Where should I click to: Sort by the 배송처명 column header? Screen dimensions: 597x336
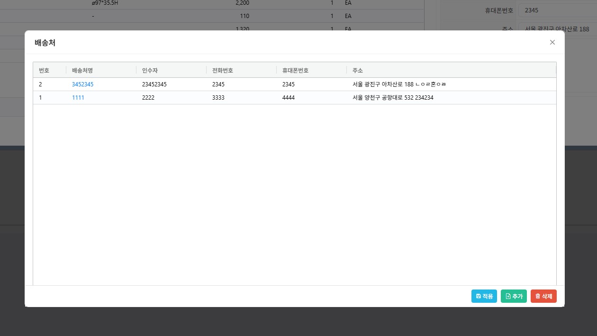82,70
